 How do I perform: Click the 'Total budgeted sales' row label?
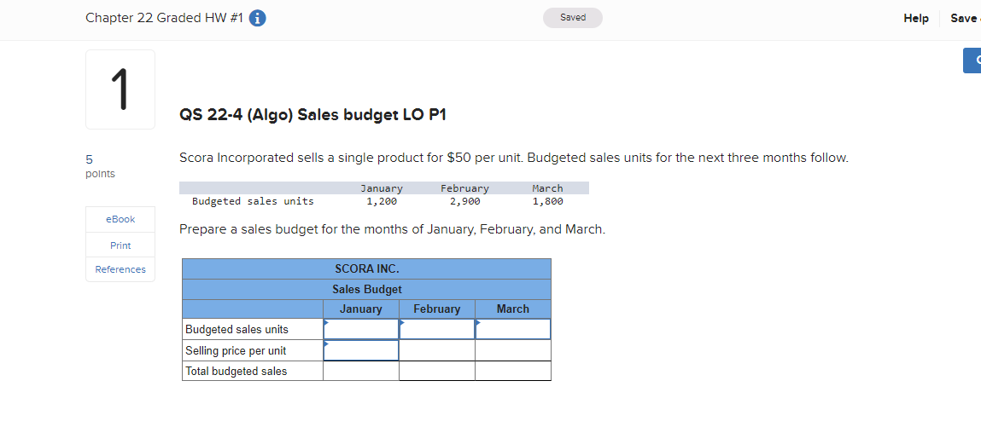(x=236, y=372)
